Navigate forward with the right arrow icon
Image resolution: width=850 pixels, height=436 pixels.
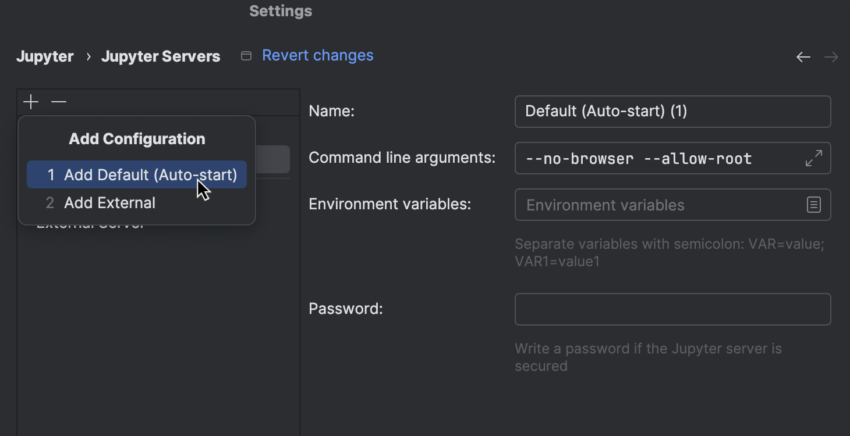831,56
